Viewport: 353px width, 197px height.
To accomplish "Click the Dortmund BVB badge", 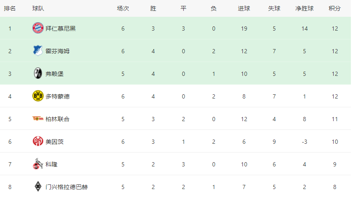I will click(38, 96).
